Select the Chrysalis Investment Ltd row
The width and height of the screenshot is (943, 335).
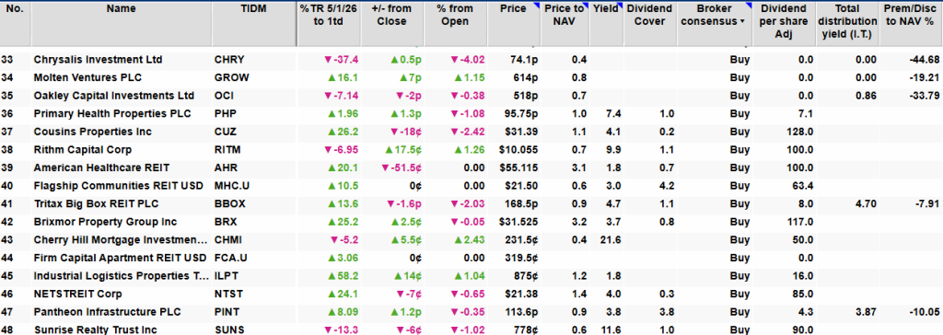471,60
